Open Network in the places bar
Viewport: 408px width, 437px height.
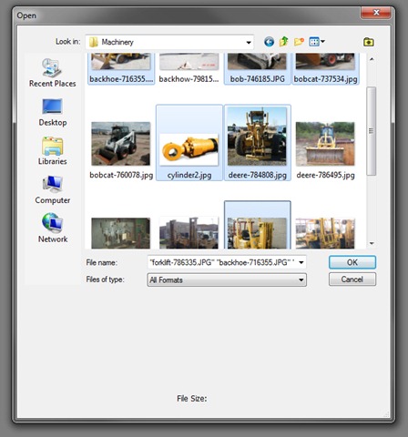(x=53, y=228)
